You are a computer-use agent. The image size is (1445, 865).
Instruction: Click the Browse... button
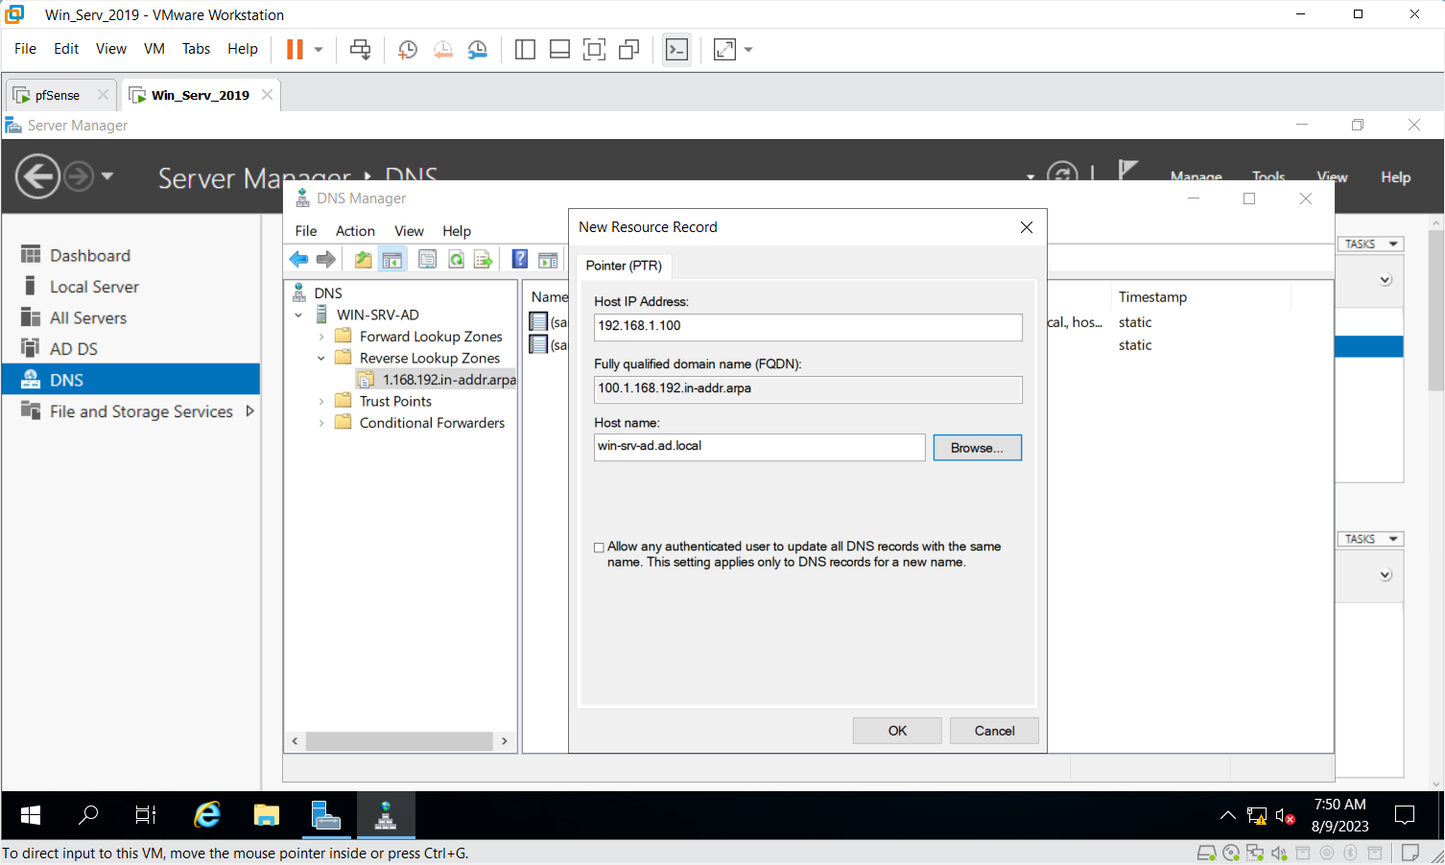(977, 448)
